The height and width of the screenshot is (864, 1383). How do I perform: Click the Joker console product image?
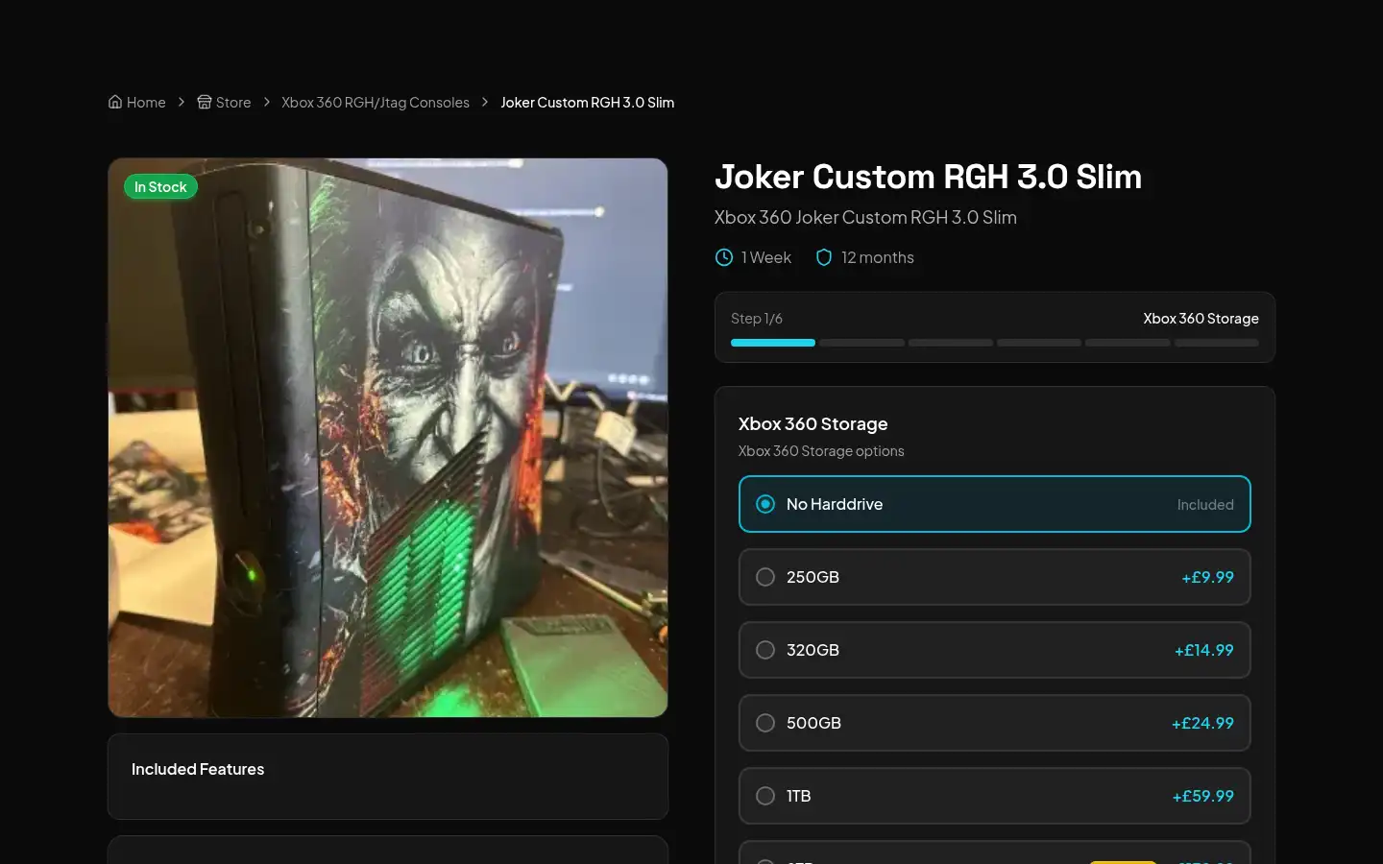[388, 438]
